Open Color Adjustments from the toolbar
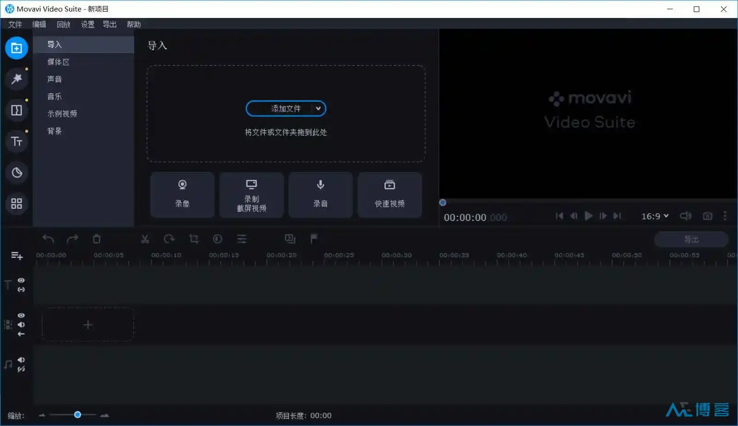Viewport: 738px width, 426px height. (218, 239)
